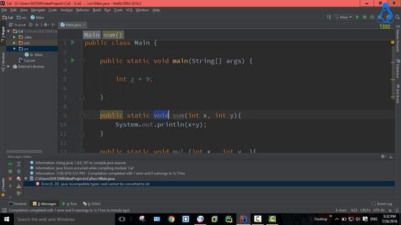Click the UTF-8 encoding in status bar

point(379,210)
